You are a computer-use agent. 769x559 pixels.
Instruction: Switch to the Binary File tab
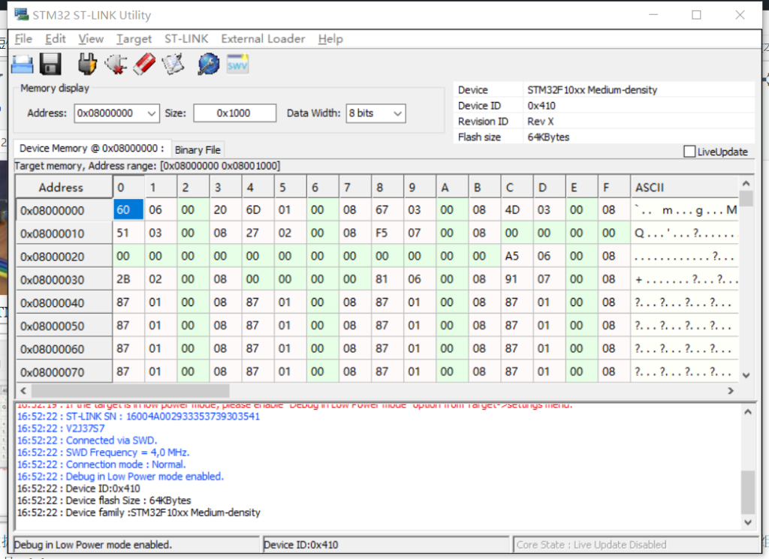point(198,150)
